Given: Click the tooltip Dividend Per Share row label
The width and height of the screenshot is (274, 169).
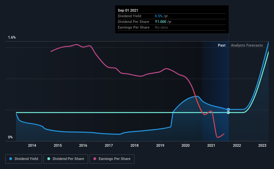Looking at the screenshot, I should [133, 22].
